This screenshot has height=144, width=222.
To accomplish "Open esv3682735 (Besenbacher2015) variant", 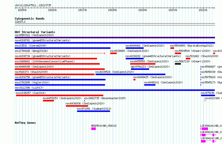I will pos(105,98).
